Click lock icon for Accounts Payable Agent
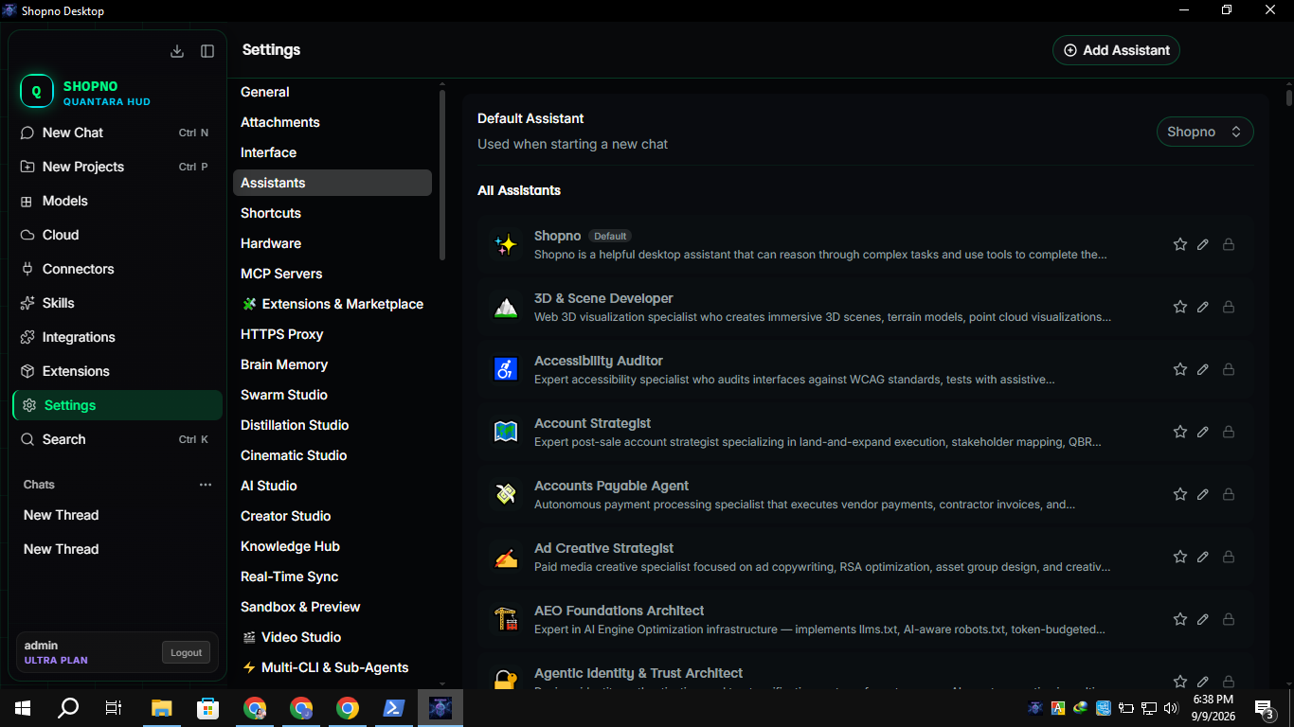The width and height of the screenshot is (1294, 727). pos(1229,494)
